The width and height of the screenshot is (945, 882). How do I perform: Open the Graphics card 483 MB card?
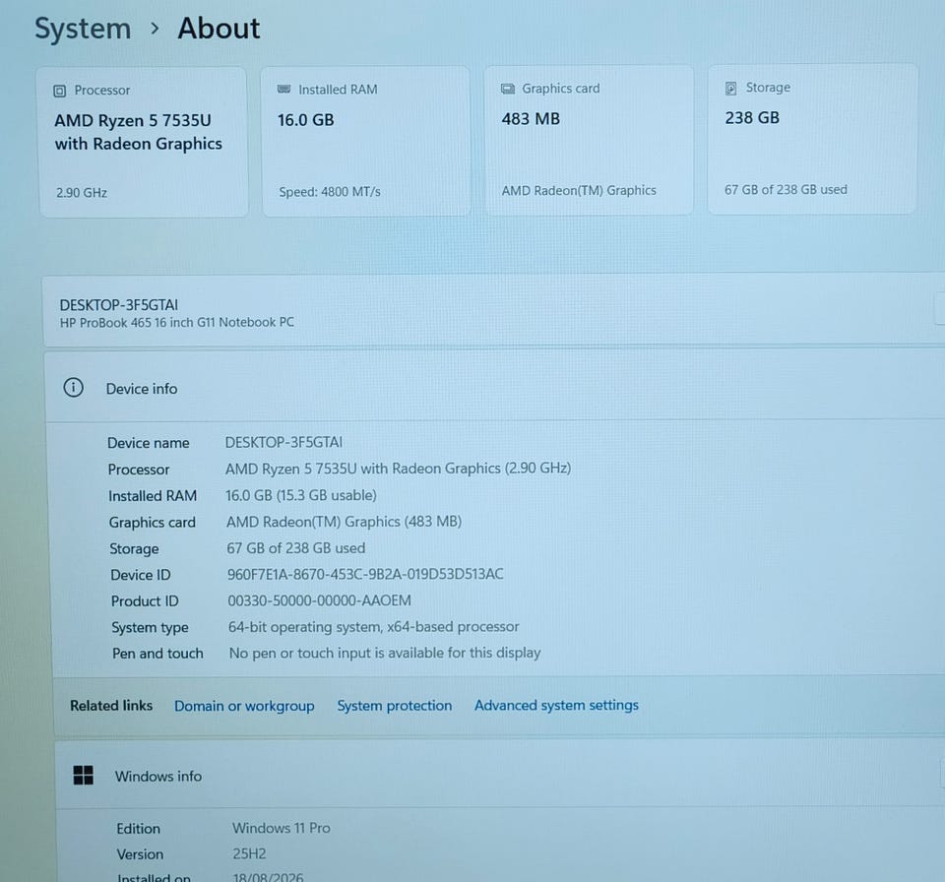589,140
